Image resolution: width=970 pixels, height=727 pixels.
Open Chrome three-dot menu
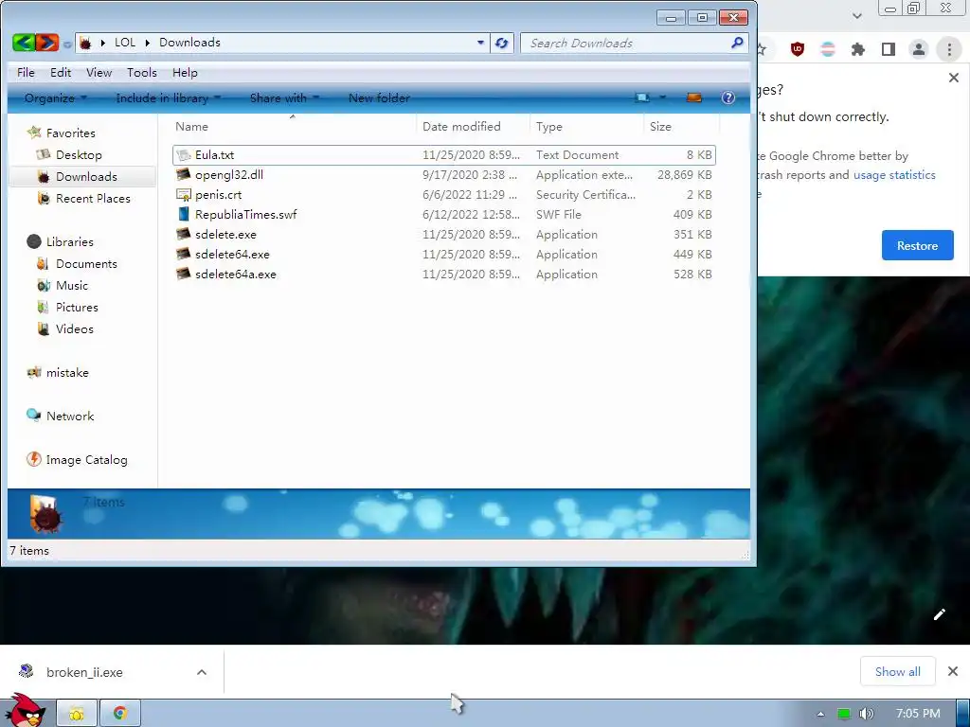pyautogui.click(x=949, y=49)
